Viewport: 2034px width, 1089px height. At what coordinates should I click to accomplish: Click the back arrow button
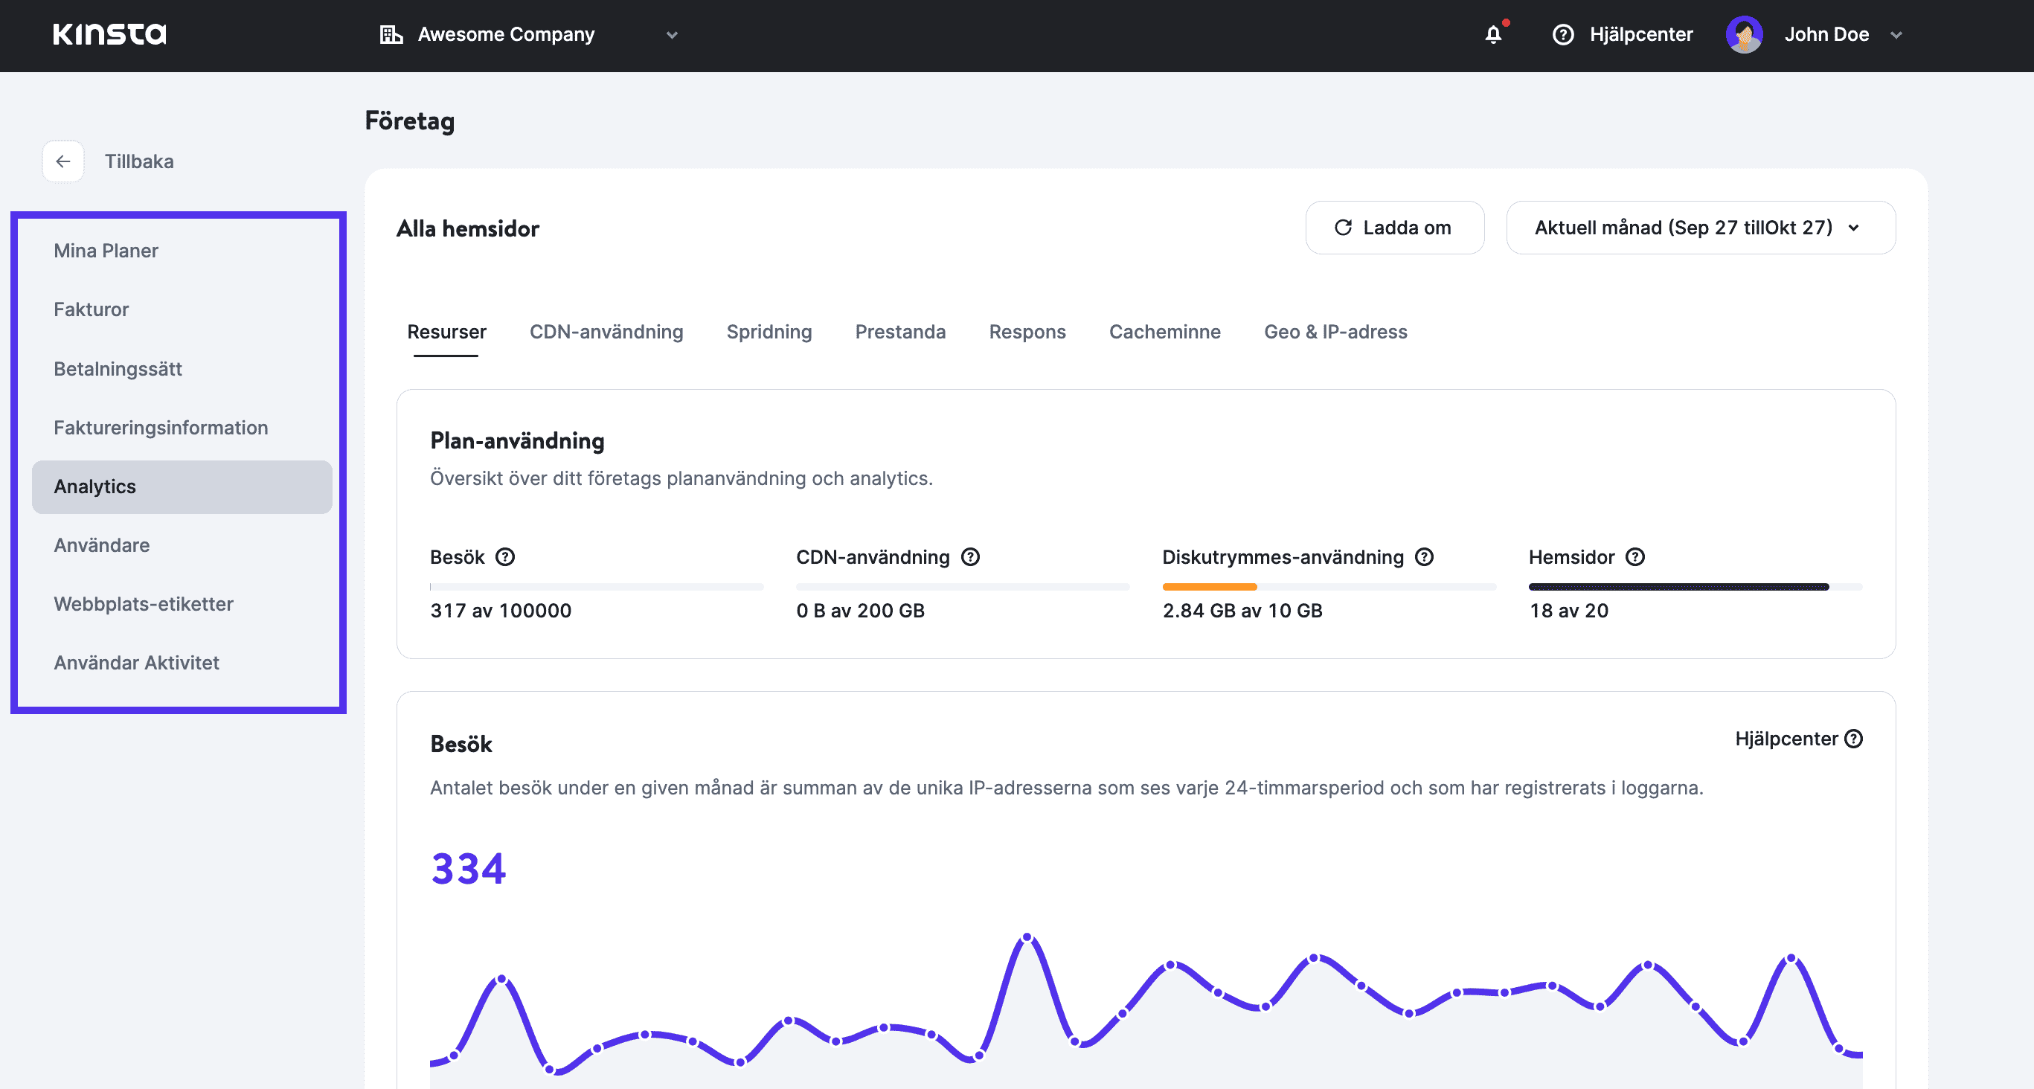[63, 161]
